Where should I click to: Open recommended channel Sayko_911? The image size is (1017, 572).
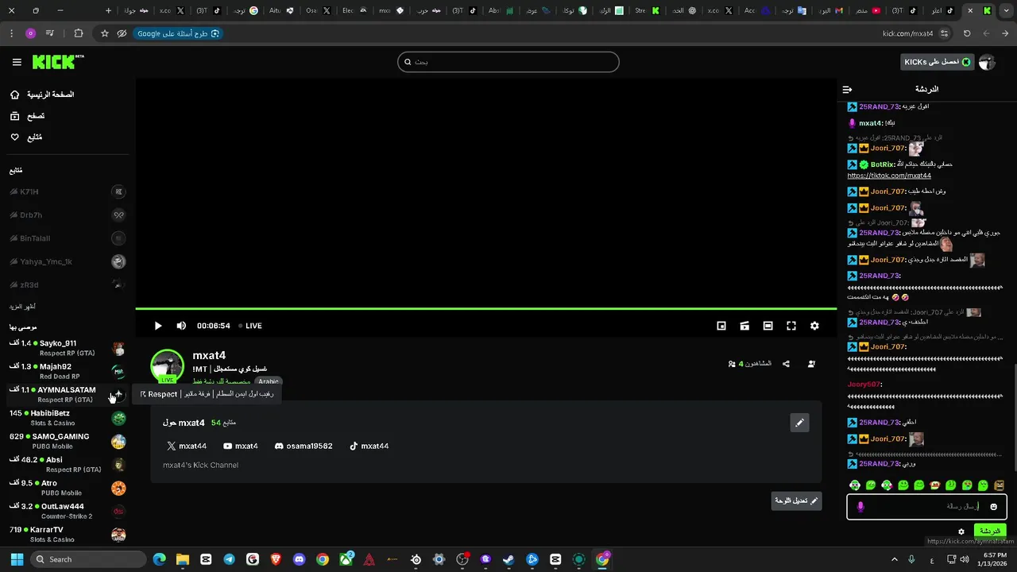[68, 348]
